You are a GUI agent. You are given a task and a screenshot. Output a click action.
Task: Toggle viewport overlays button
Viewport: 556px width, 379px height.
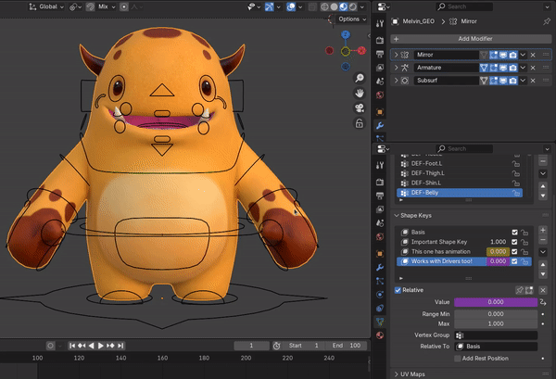[291, 6]
